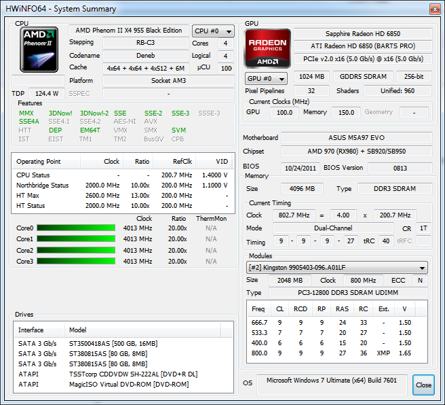The height and width of the screenshot is (405, 445).
Task: Click the DDR3 SDRAM type field
Action: [395, 189]
